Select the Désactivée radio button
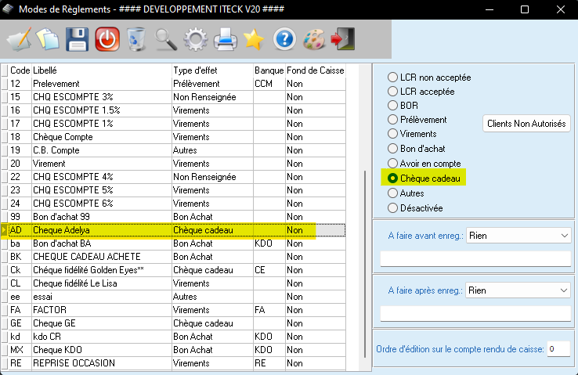The width and height of the screenshot is (578, 375). [x=392, y=208]
